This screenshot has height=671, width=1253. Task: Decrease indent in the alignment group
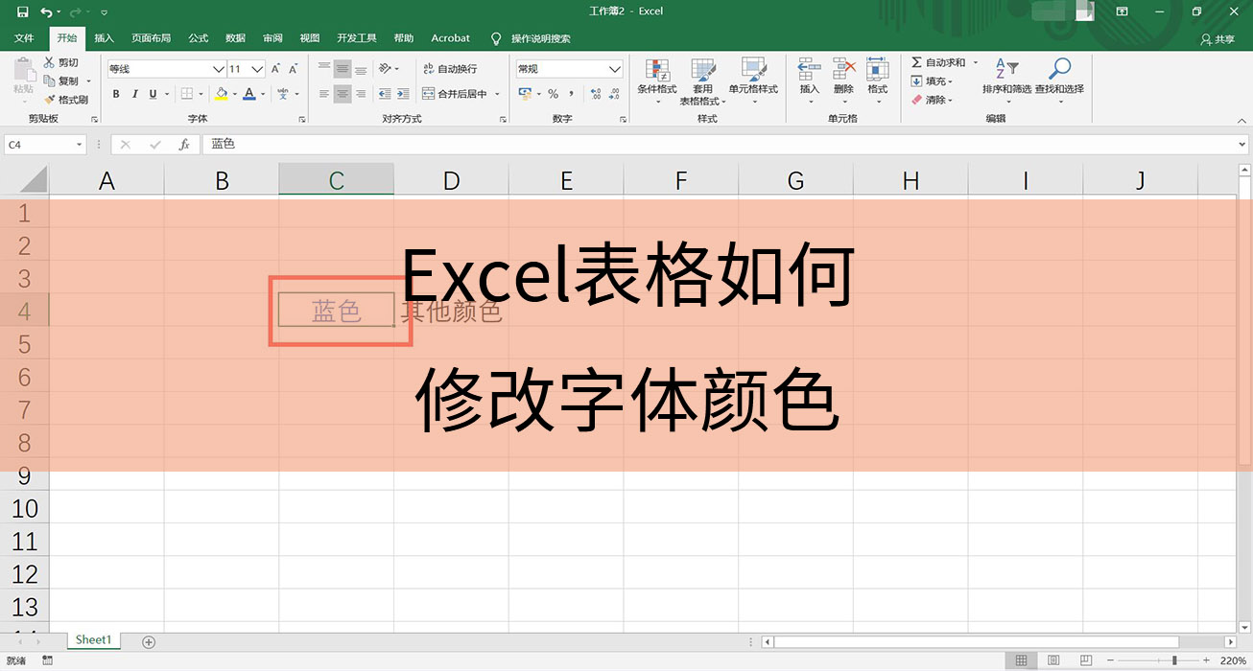pos(385,94)
